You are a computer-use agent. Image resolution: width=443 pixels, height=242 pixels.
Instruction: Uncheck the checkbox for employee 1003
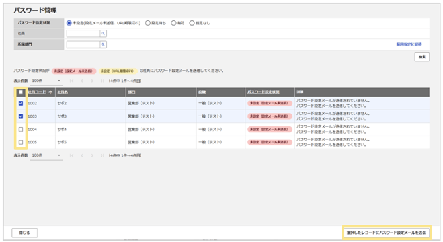20,116
